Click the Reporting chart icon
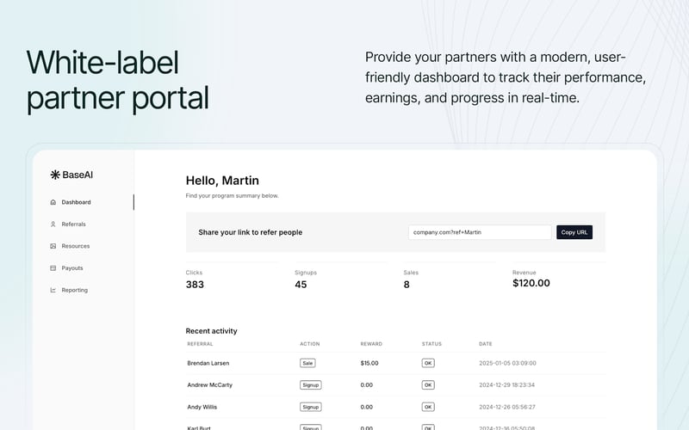The width and height of the screenshot is (689, 430). (53, 290)
